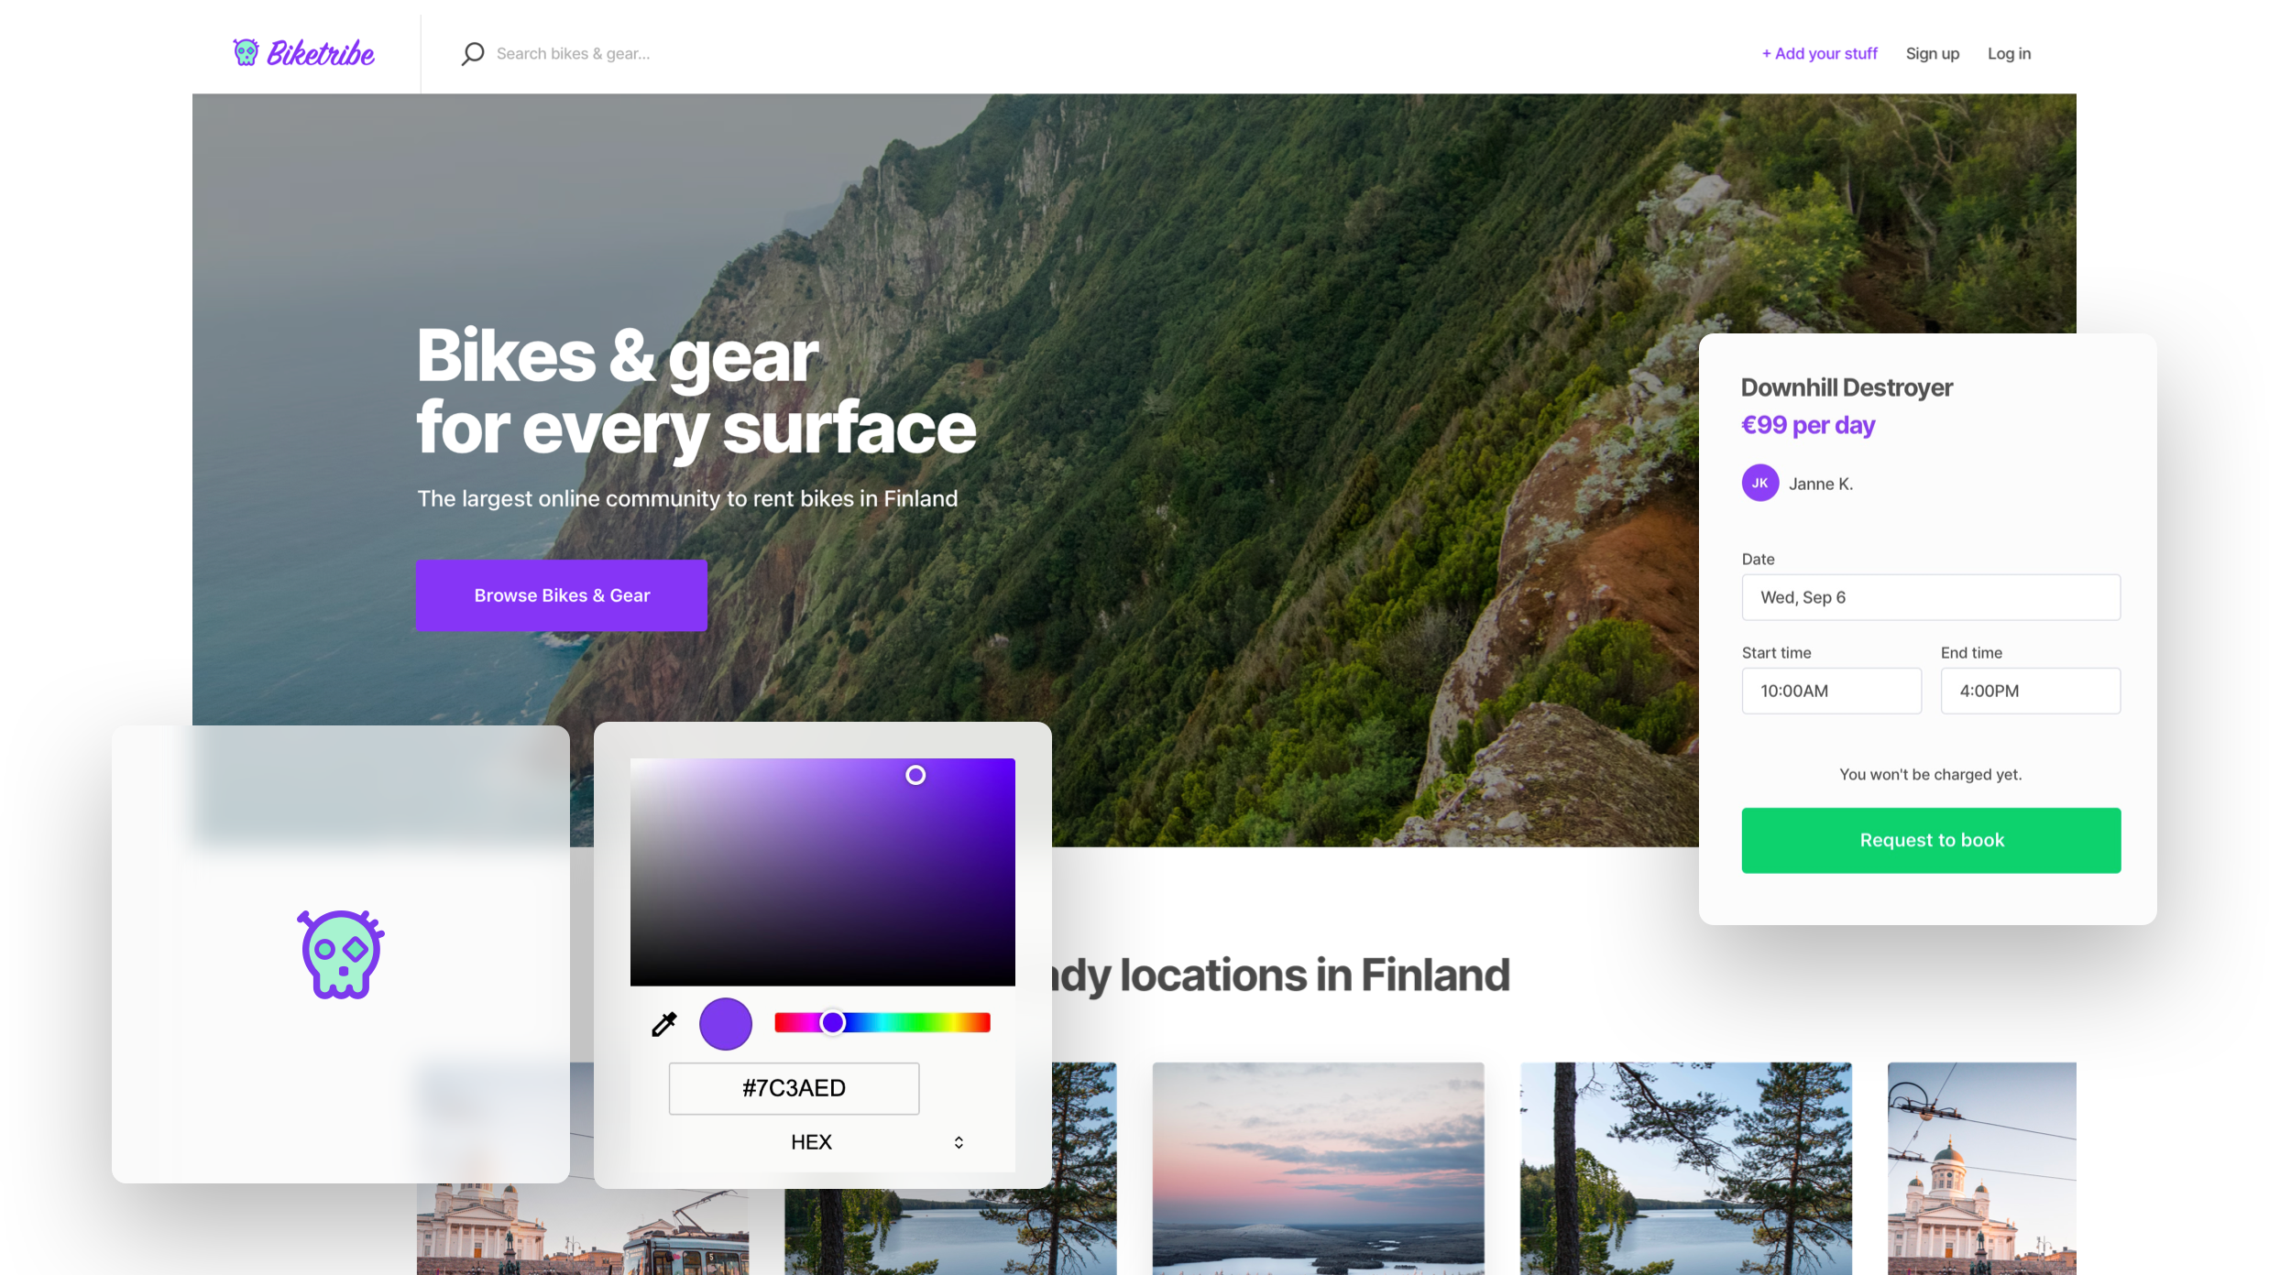
Task: Click a landscape location thumbnail
Action: tap(1317, 1168)
